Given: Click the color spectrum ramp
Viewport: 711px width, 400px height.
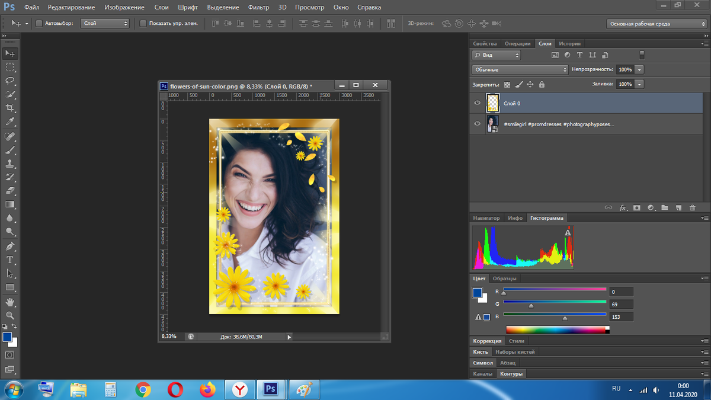Looking at the screenshot, I should coord(558,329).
